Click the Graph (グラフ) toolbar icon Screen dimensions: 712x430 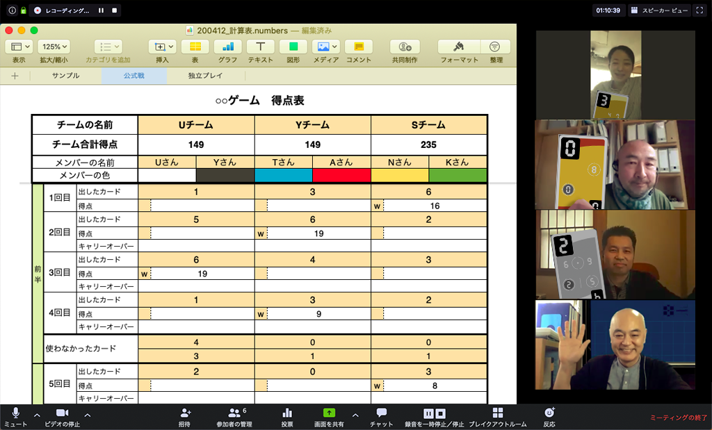pyautogui.click(x=227, y=47)
